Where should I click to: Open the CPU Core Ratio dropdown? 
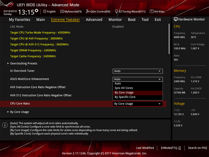(138, 104)
